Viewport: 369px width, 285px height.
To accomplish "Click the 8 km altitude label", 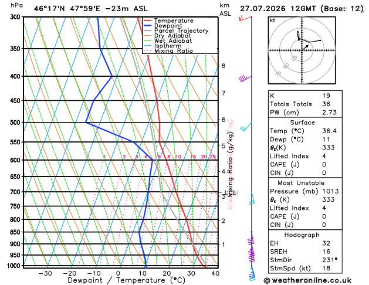I will click(x=224, y=66).
